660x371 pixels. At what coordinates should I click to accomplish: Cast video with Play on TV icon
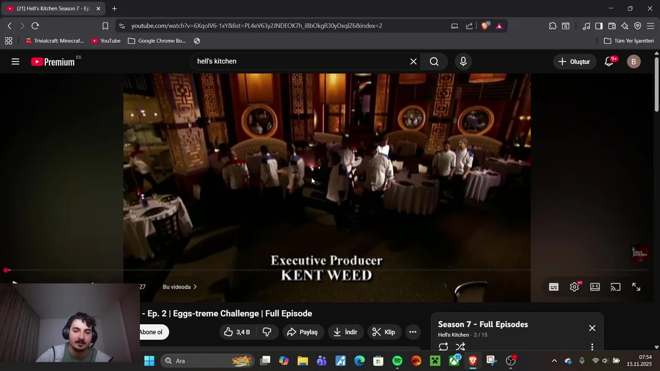click(x=616, y=287)
